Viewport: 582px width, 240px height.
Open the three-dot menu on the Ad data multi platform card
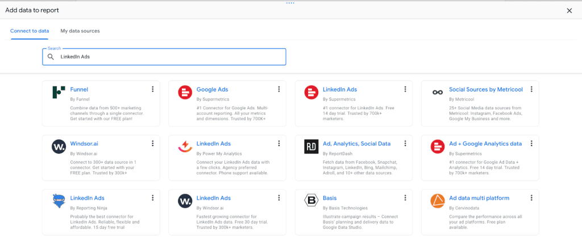coord(531,198)
